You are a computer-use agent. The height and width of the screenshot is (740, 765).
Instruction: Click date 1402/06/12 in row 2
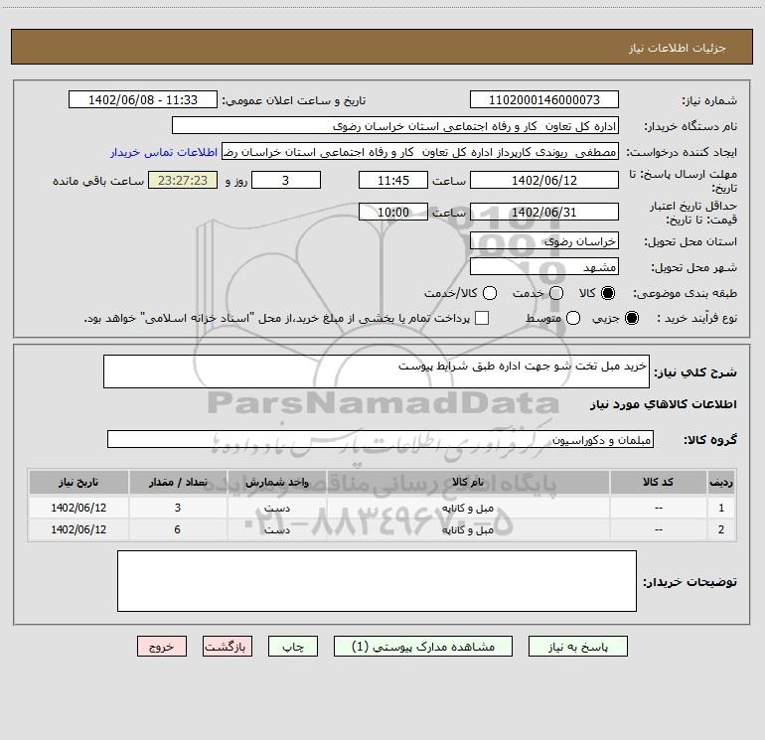(x=78, y=529)
